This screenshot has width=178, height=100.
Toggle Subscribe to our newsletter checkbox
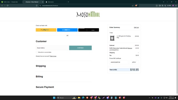[x=36, y=52]
